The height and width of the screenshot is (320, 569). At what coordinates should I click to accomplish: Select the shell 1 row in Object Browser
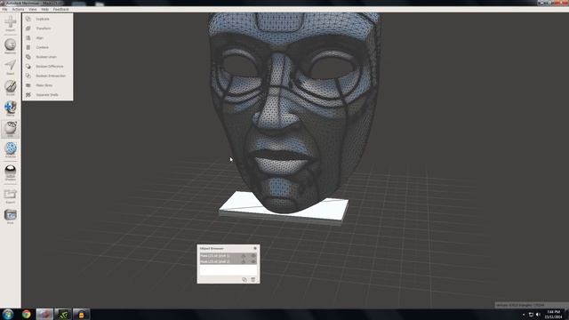click(x=228, y=256)
